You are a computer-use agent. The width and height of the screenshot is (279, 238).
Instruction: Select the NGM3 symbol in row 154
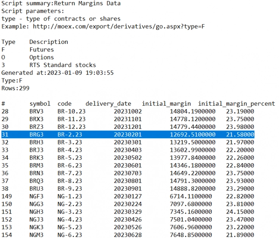click(x=36, y=235)
